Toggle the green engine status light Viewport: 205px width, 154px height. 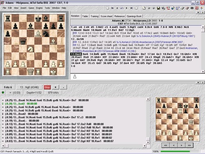[x=3, y=92]
